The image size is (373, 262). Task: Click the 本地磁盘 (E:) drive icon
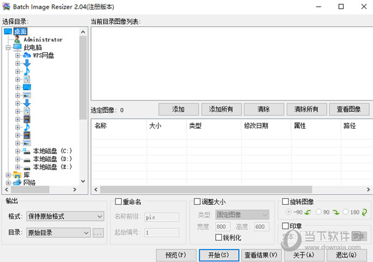coord(27,167)
